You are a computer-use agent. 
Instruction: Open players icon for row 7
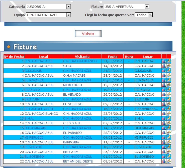pos(169,90)
